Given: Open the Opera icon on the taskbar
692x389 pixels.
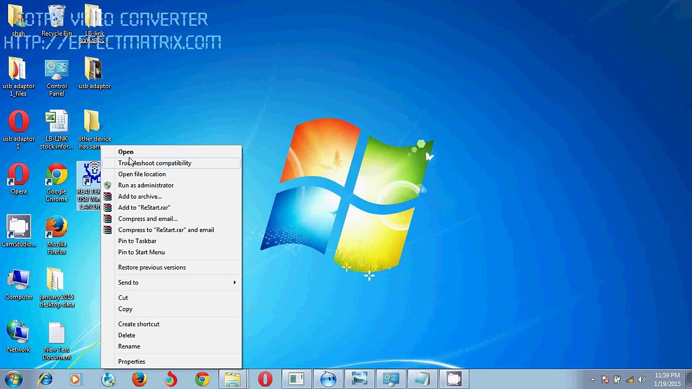Looking at the screenshot, I should click(265, 379).
